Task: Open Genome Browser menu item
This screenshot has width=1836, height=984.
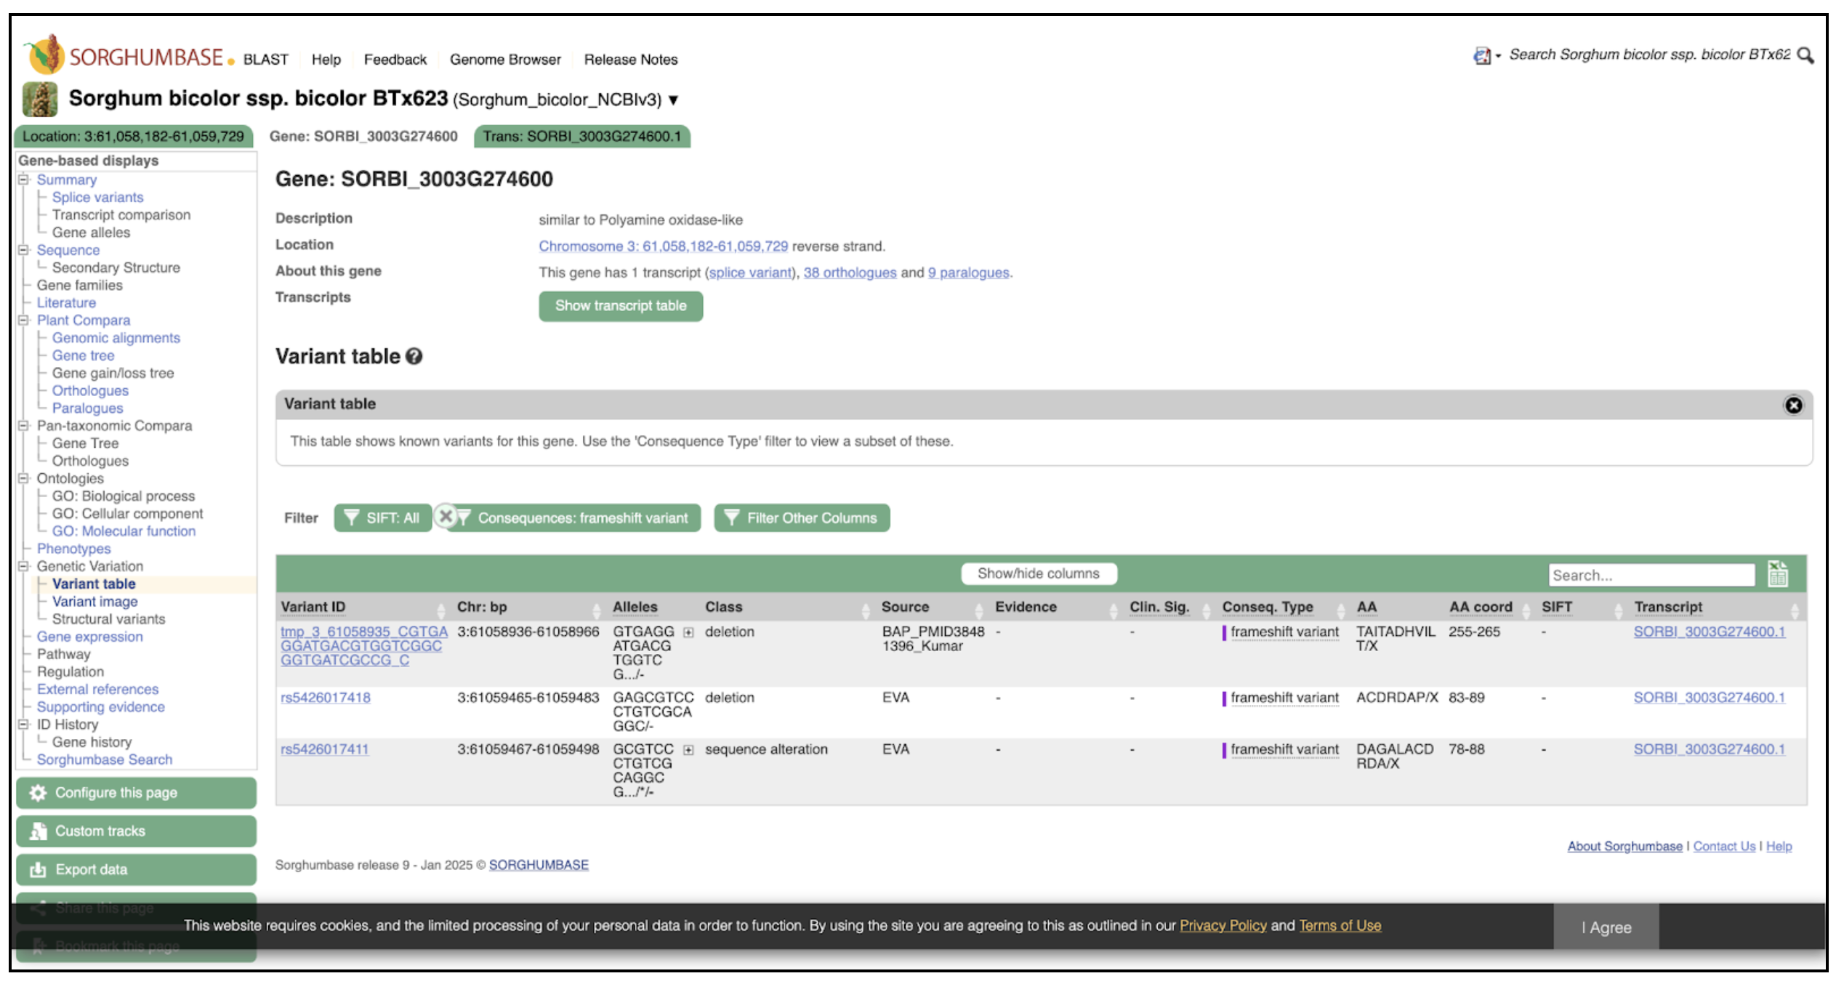Action: (504, 60)
